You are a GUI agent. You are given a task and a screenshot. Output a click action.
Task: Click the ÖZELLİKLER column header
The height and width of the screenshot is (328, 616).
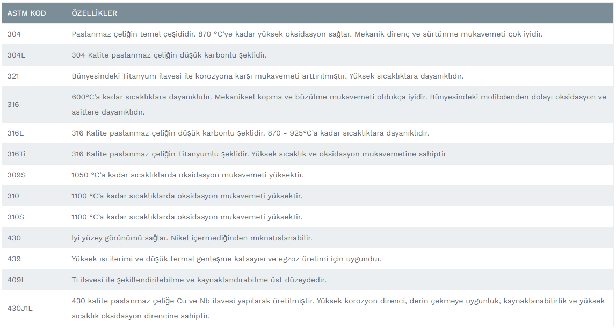(x=339, y=13)
